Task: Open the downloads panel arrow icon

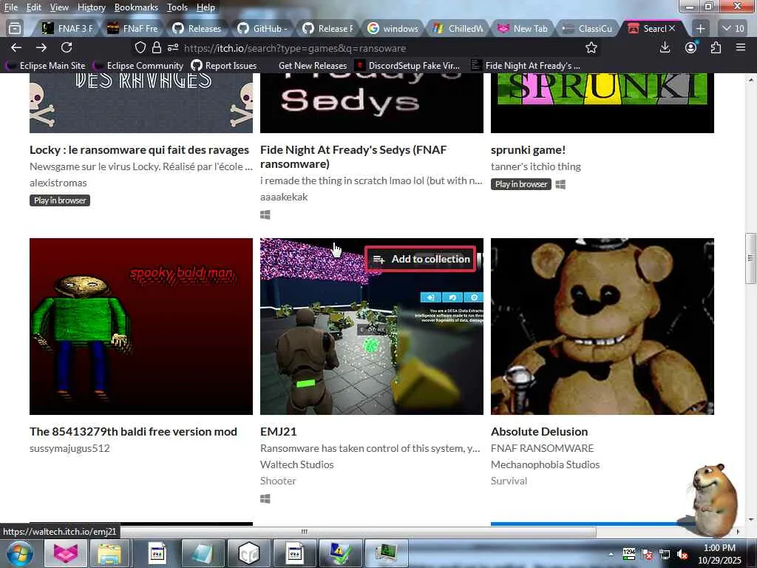Action: click(665, 47)
